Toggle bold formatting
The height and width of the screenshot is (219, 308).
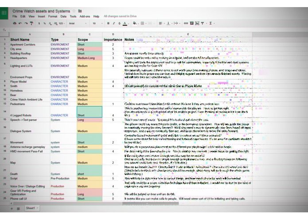108,23
